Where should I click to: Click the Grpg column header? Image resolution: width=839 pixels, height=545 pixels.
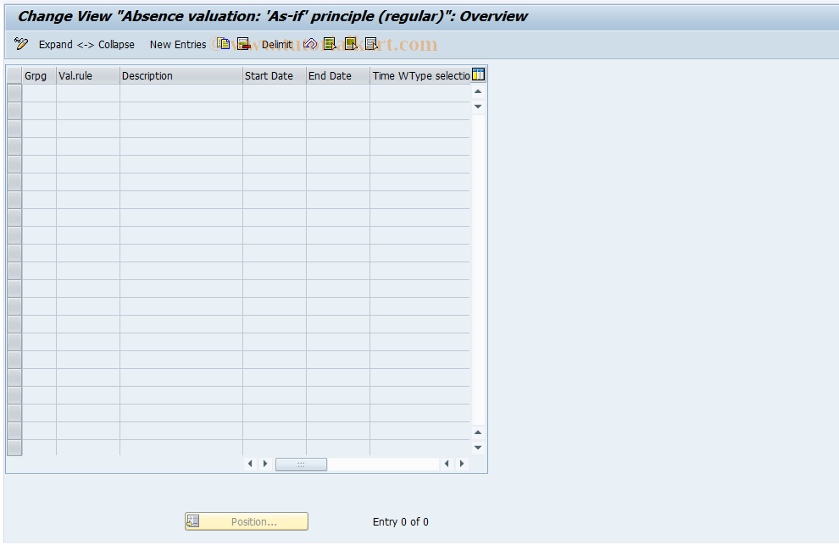[39, 76]
